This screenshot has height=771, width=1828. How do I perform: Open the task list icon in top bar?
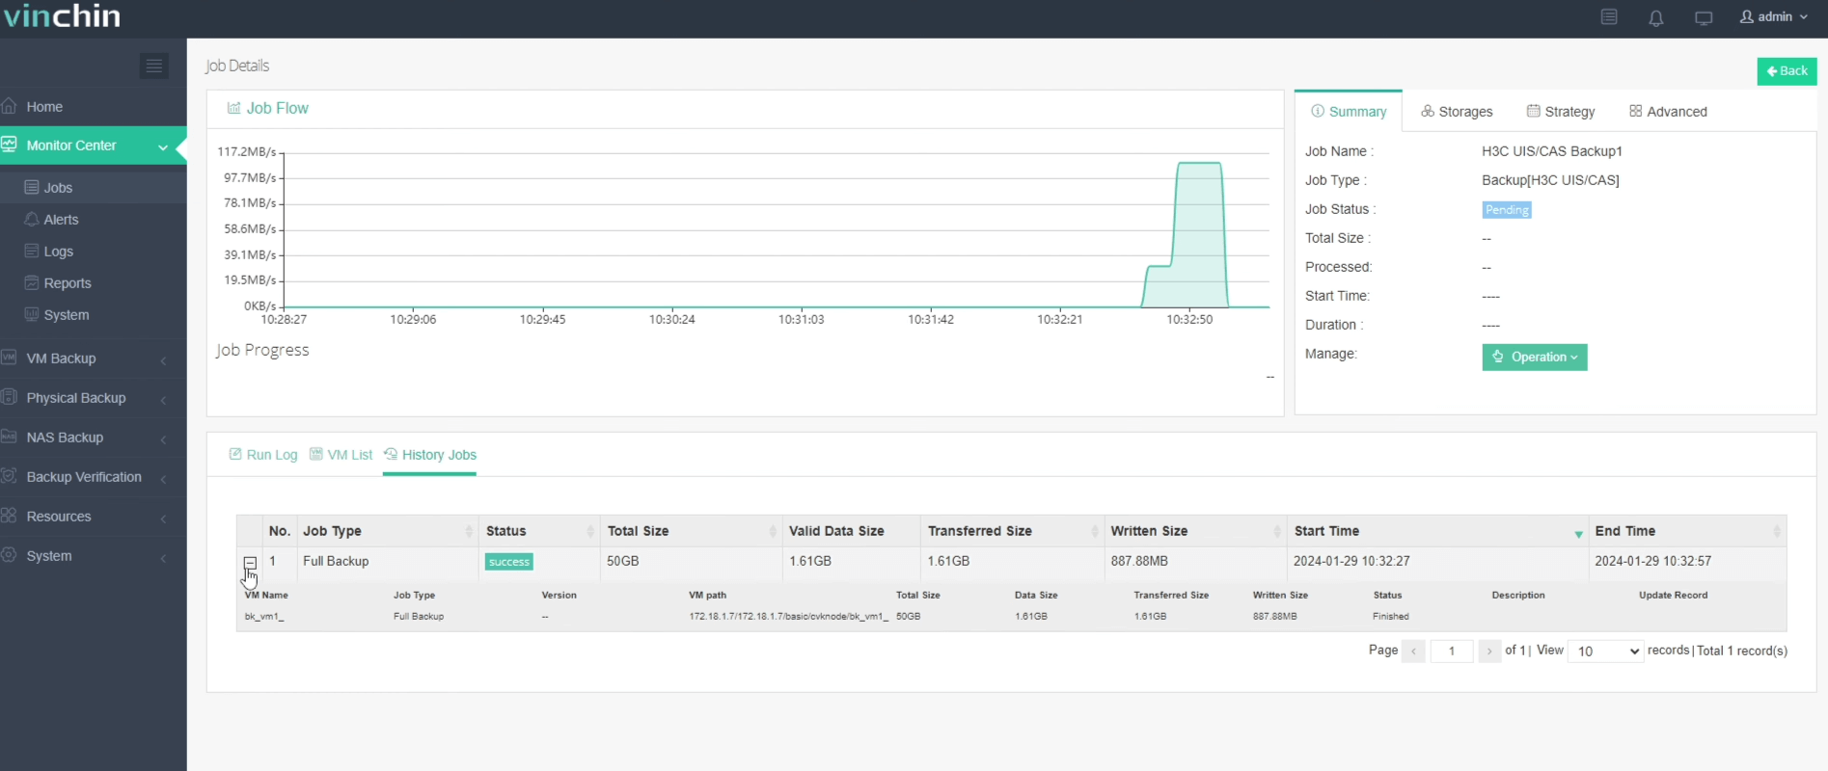[x=1609, y=17]
